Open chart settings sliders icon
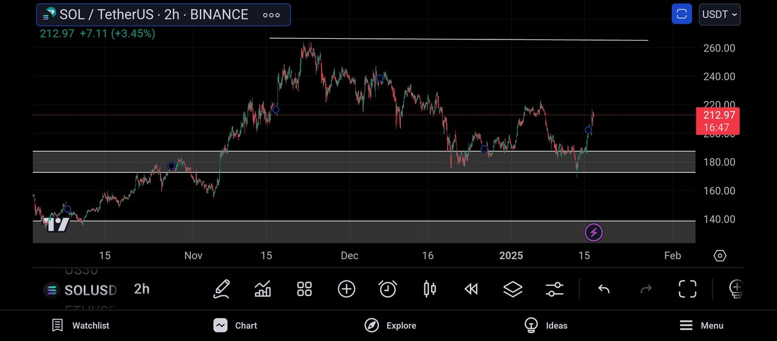Image resolution: width=777 pixels, height=341 pixels. [x=555, y=289]
